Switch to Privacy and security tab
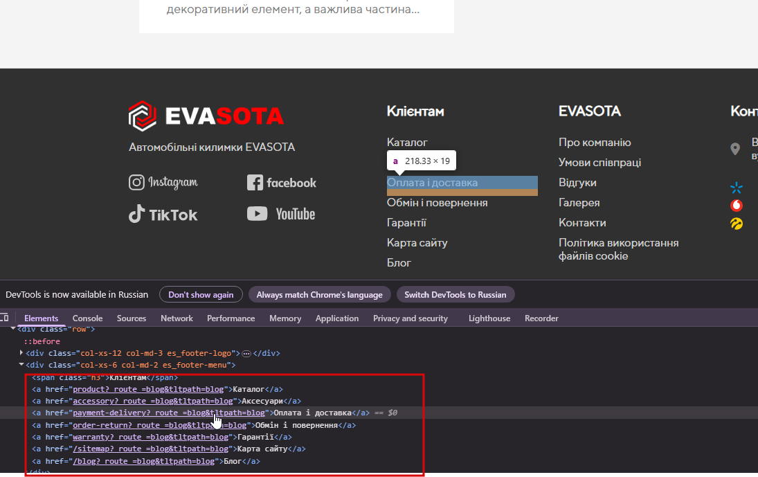 410,318
